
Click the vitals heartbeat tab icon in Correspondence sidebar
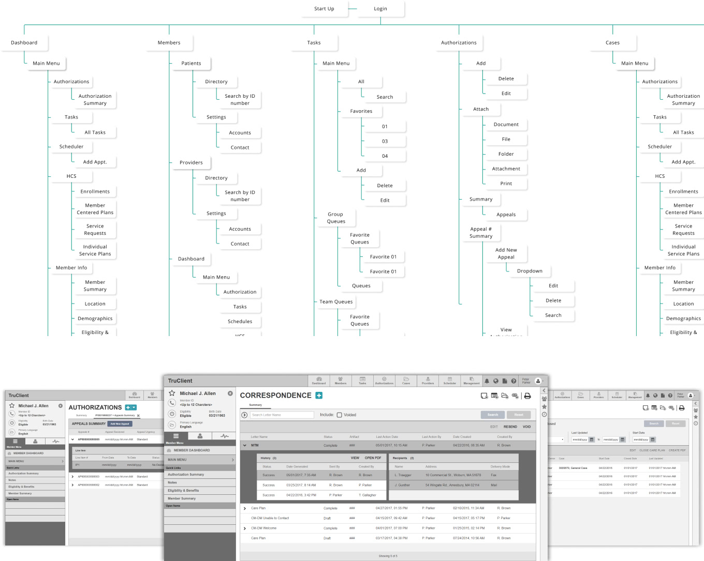tap(224, 436)
